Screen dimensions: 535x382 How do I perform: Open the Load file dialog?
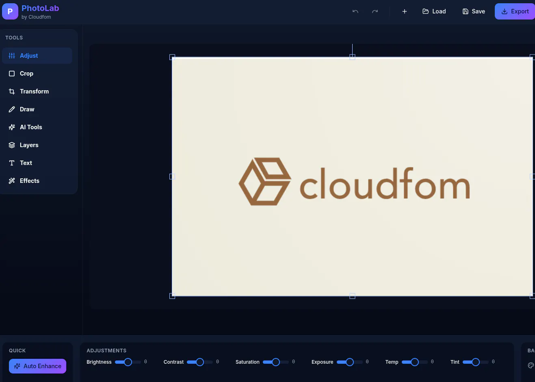(434, 11)
